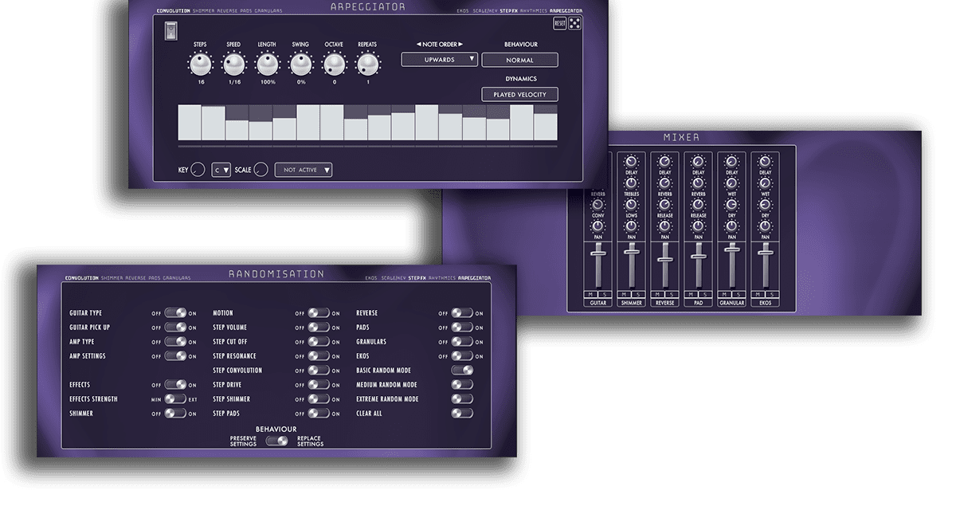Mute the Guitar channel with M

pos(590,295)
